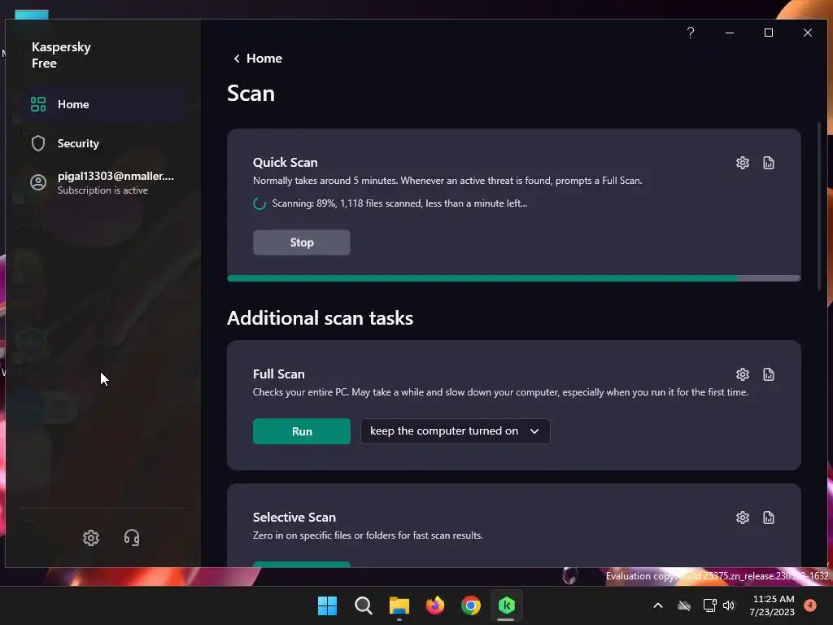
Task: Run the Full Scan
Action: tap(301, 431)
